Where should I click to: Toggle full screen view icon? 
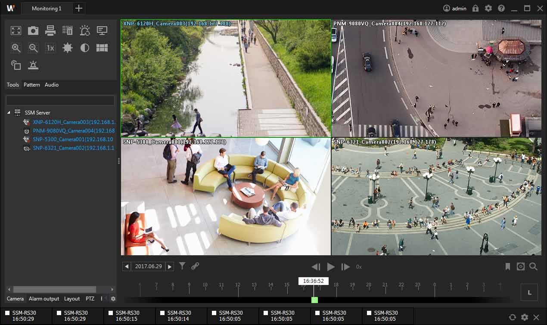point(16,31)
